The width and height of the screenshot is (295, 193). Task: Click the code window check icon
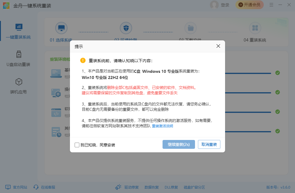tap(56, 113)
